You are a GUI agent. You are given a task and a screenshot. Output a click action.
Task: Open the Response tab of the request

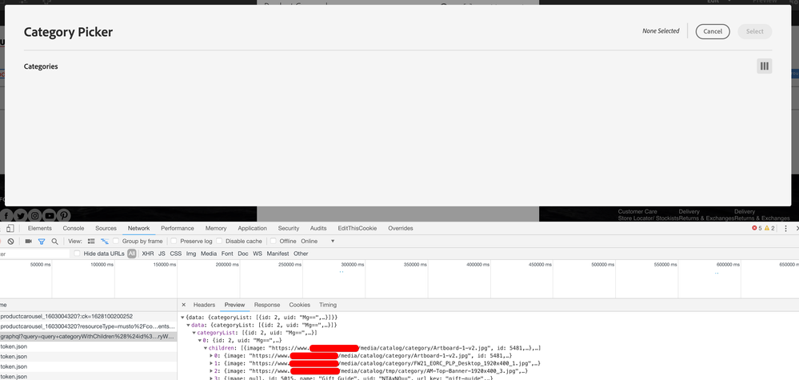coord(267,305)
